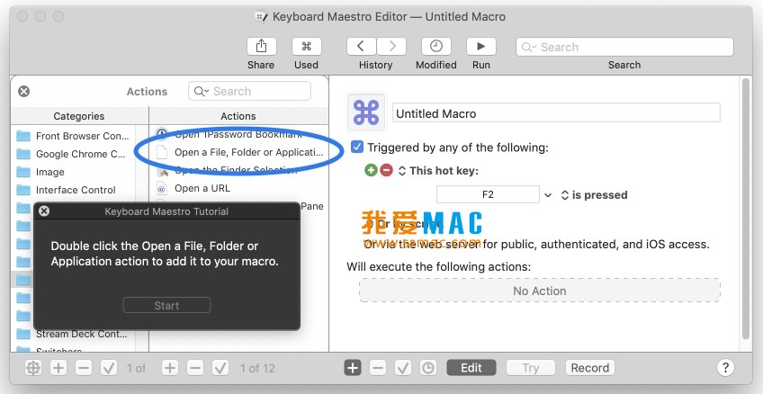Toggle the macro enabled checkmark beside '1 of 12'
The height and width of the screenshot is (394, 763).
pyautogui.click(x=220, y=368)
